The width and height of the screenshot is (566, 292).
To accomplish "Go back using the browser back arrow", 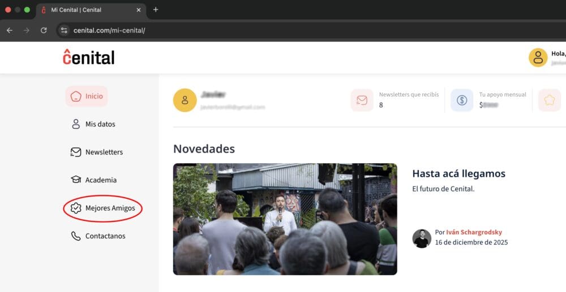I will pyautogui.click(x=10, y=30).
